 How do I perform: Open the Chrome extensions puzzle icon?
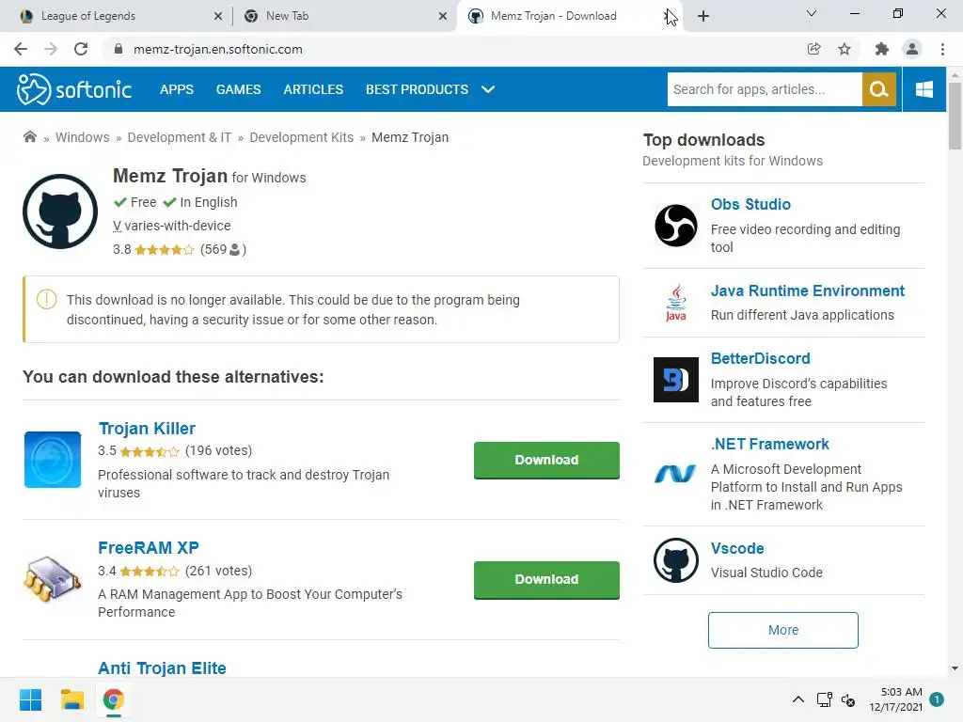(x=881, y=49)
